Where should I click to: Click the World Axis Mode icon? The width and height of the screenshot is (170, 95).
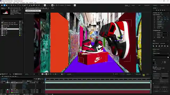47,5
